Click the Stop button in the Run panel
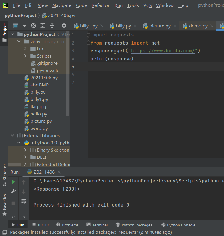Viewport: 224px width, 236px height. 13,203
